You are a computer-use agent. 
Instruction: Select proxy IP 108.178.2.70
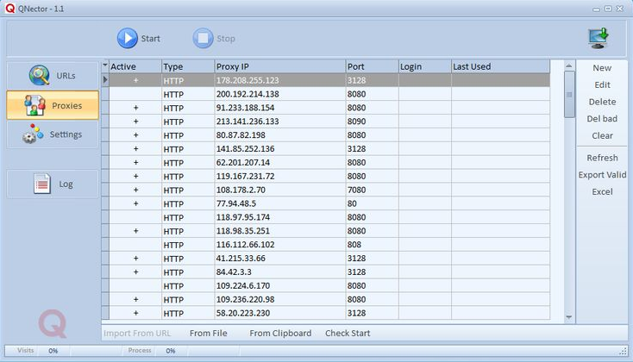241,190
